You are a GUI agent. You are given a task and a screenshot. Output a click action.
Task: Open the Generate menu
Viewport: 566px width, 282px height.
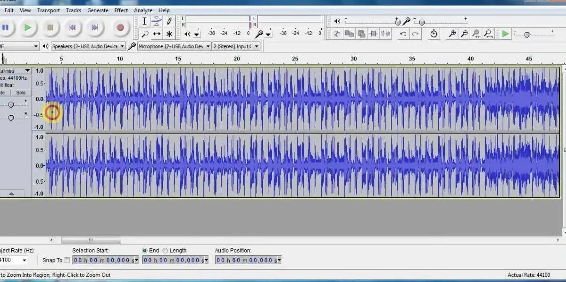coord(98,10)
